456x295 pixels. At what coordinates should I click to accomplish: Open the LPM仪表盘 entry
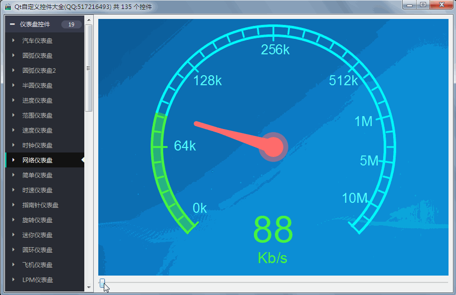tap(37, 280)
